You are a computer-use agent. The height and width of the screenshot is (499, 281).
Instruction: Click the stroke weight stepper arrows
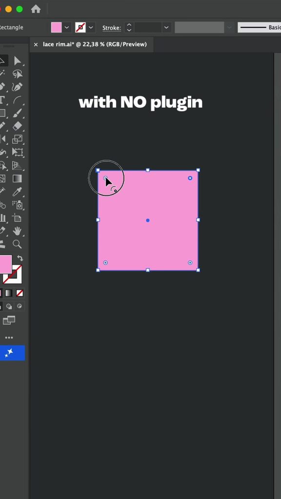coord(129,27)
